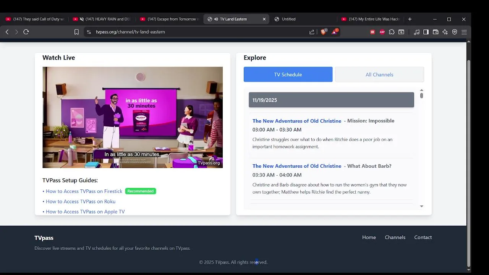
Task: Close the TV Land Eastern tab
Action: click(x=264, y=19)
